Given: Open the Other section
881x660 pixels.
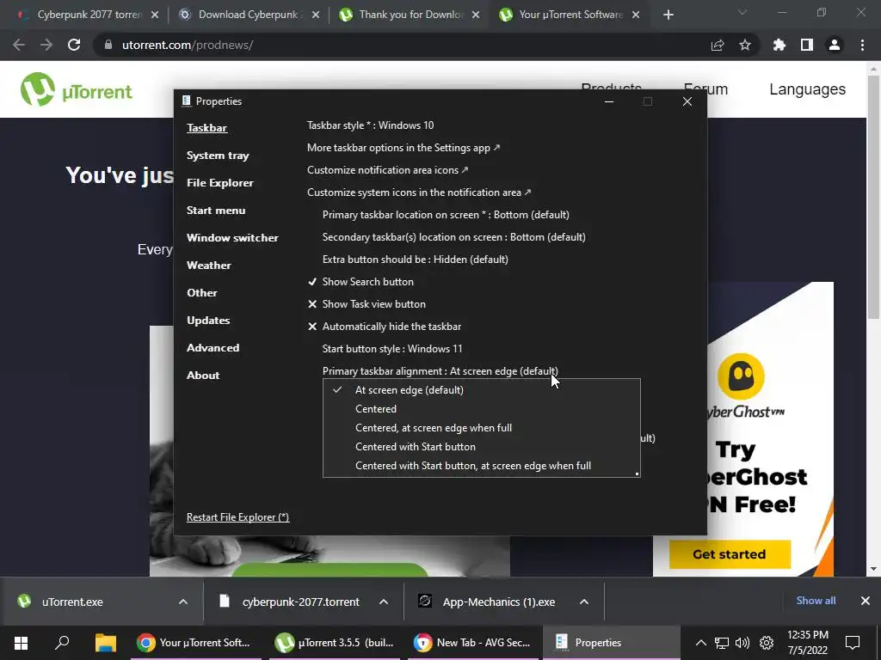Looking at the screenshot, I should click(x=201, y=293).
